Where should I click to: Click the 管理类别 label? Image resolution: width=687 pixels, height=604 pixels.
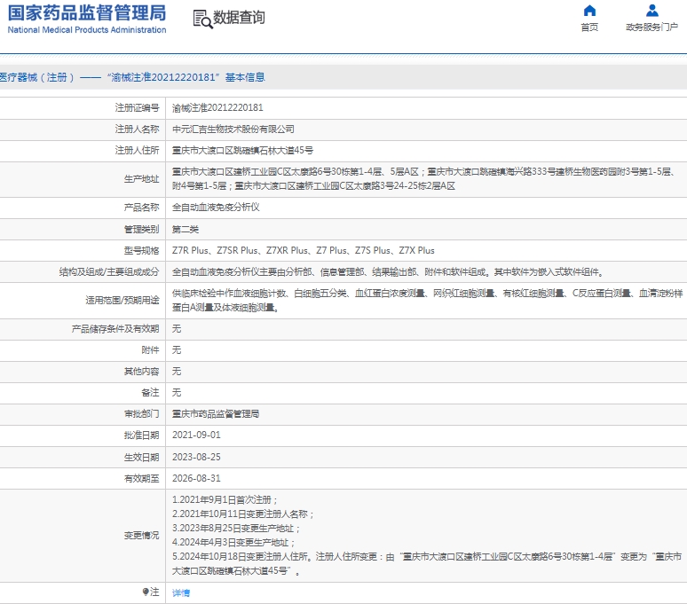click(141, 229)
